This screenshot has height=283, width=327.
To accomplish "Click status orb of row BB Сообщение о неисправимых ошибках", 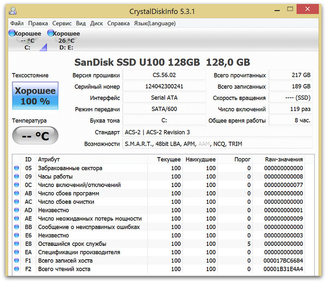I will pos(16,227).
